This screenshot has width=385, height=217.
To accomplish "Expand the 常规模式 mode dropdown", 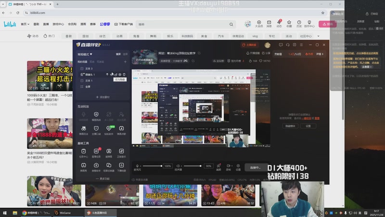I will click(85, 54).
